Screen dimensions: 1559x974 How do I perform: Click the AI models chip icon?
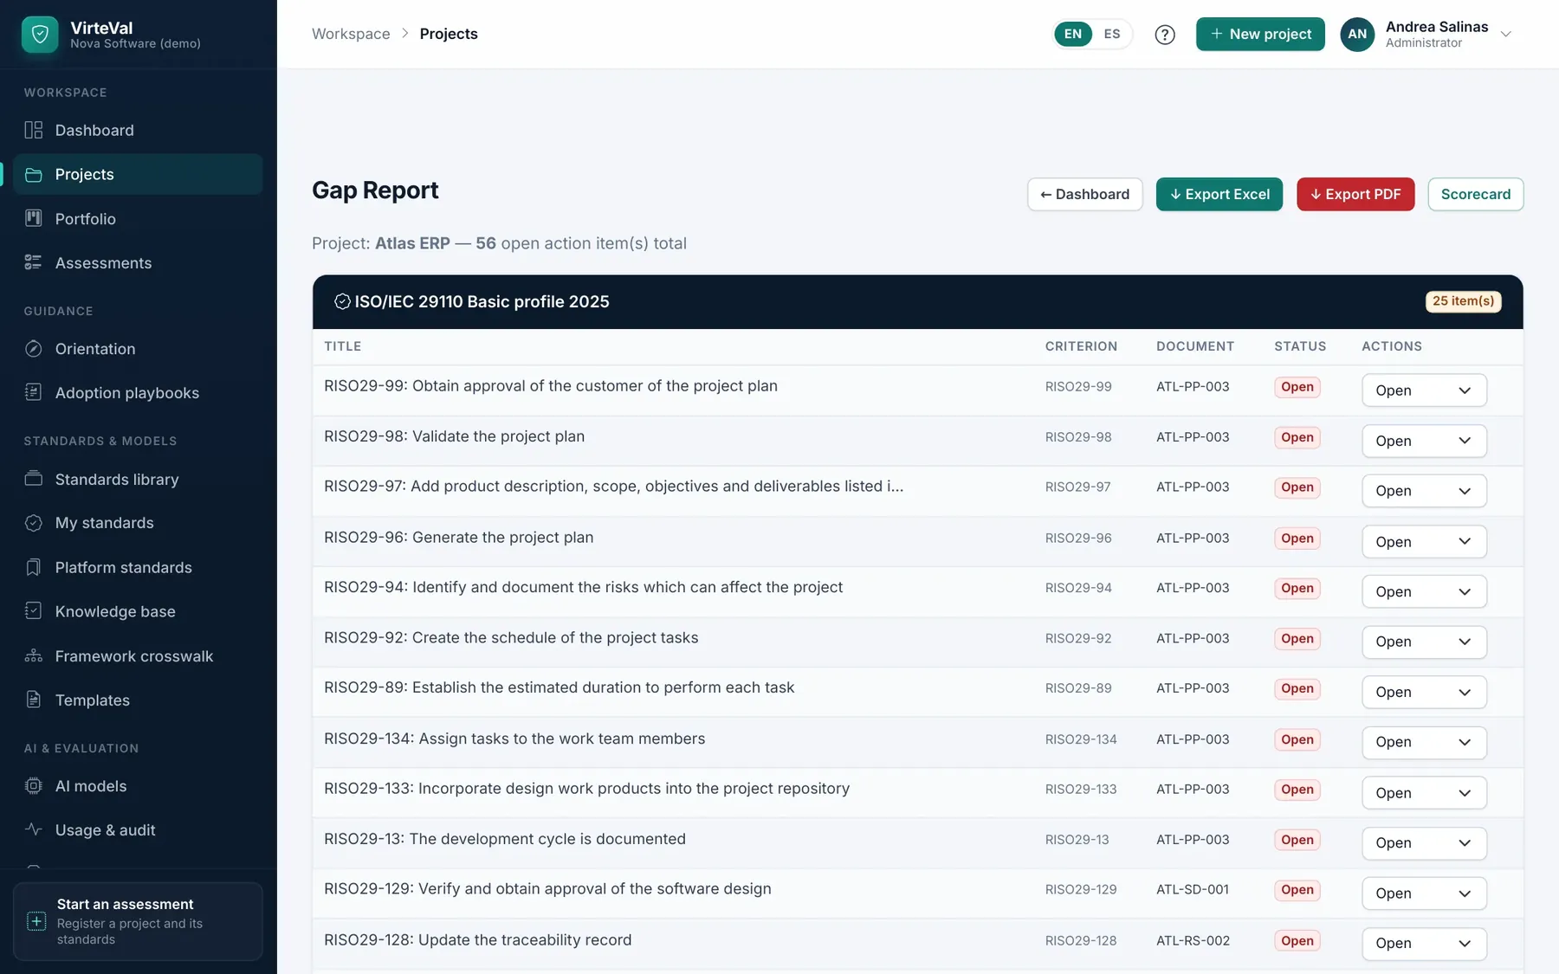point(34,786)
